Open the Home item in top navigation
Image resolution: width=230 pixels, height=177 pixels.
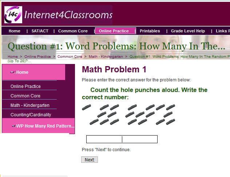15,31
